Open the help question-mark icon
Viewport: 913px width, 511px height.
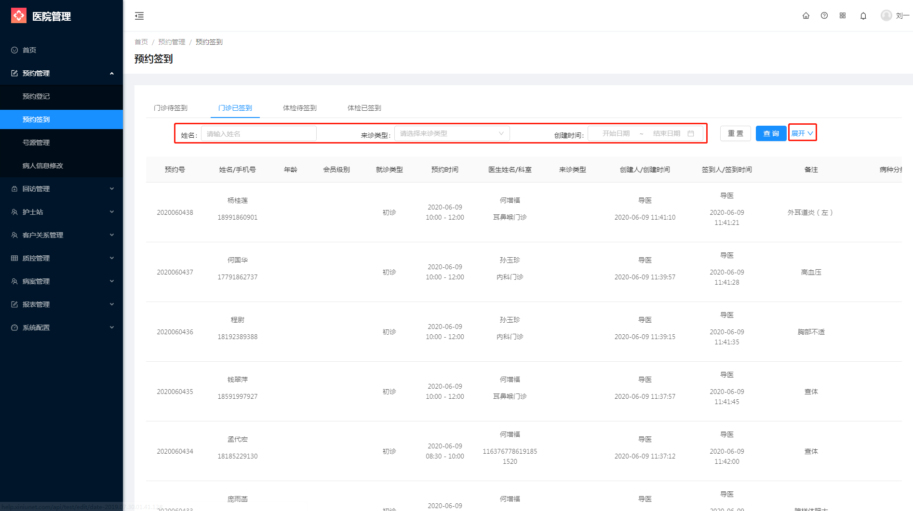824,15
